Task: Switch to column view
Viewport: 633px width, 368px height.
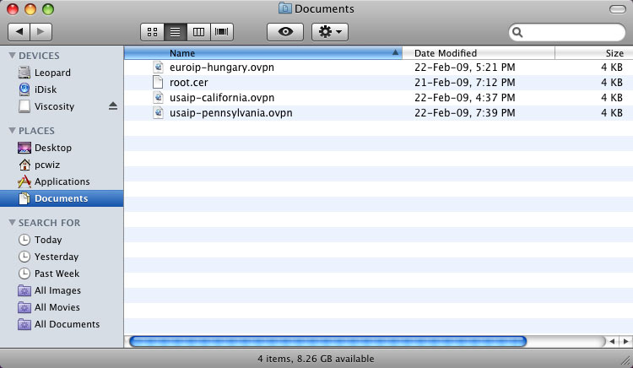Action: coord(198,32)
